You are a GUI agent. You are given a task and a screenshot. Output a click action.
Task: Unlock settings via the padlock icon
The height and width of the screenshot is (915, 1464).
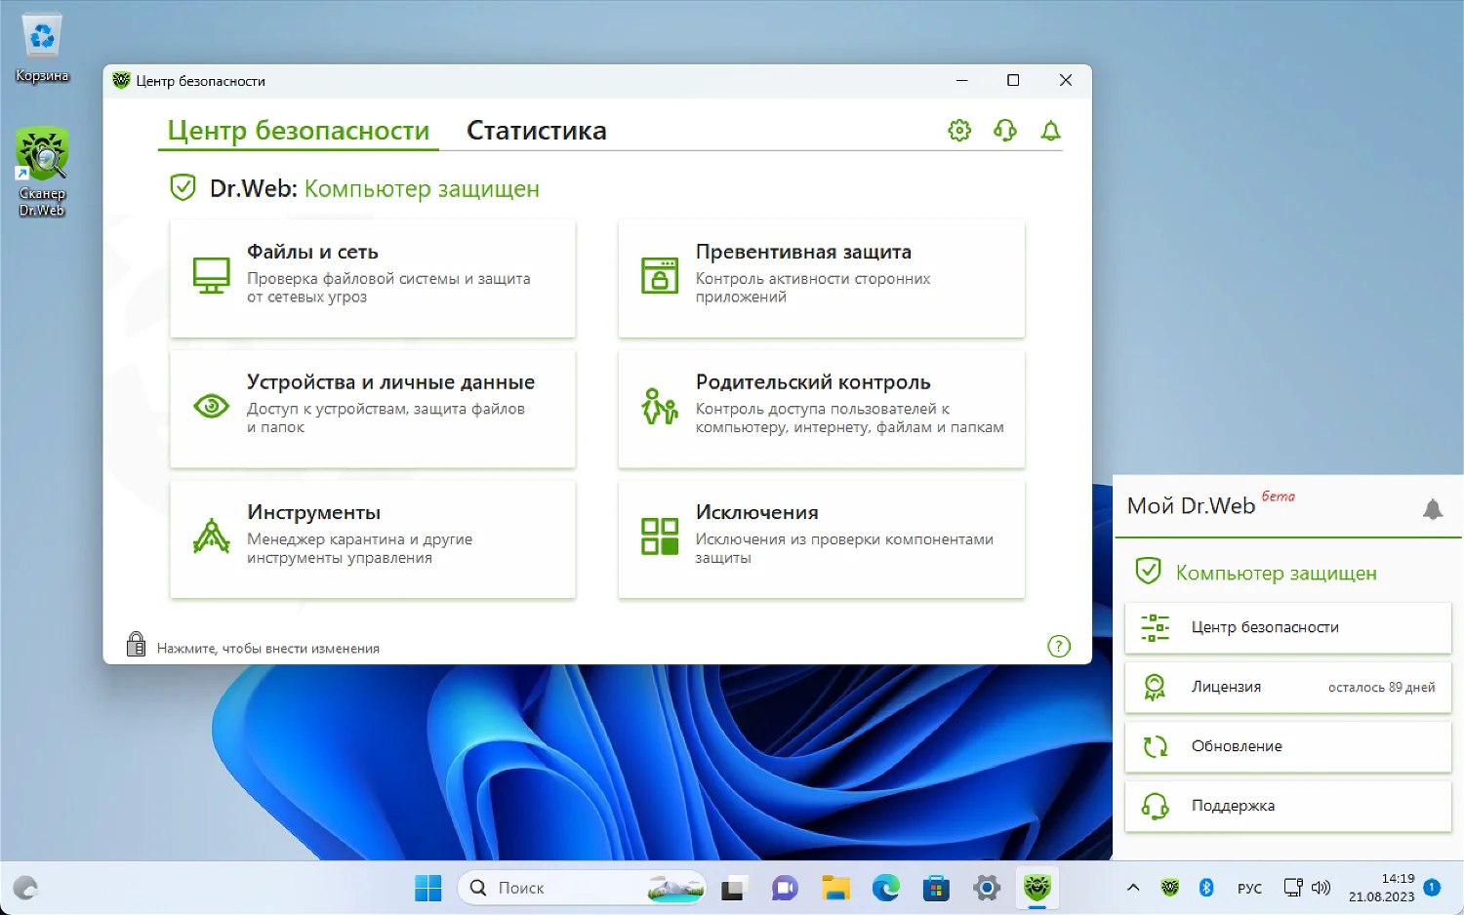tap(137, 644)
